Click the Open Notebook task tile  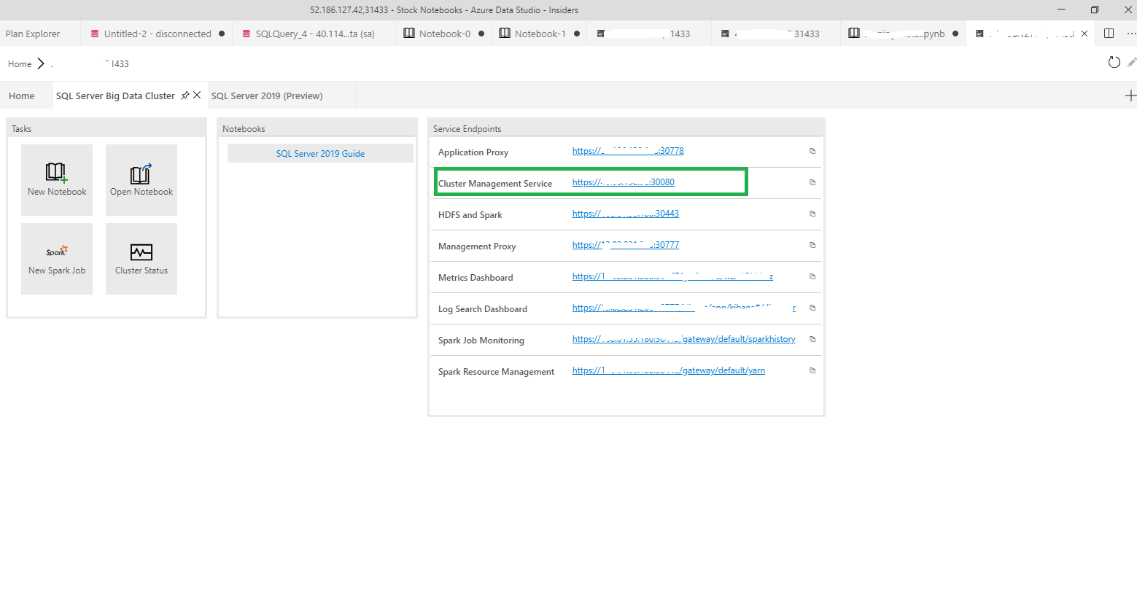click(141, 180)
